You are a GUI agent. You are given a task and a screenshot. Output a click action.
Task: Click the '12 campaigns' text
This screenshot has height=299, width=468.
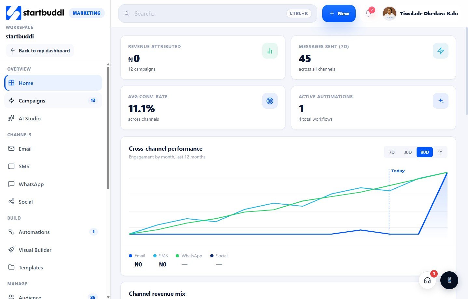click(142, 69)
